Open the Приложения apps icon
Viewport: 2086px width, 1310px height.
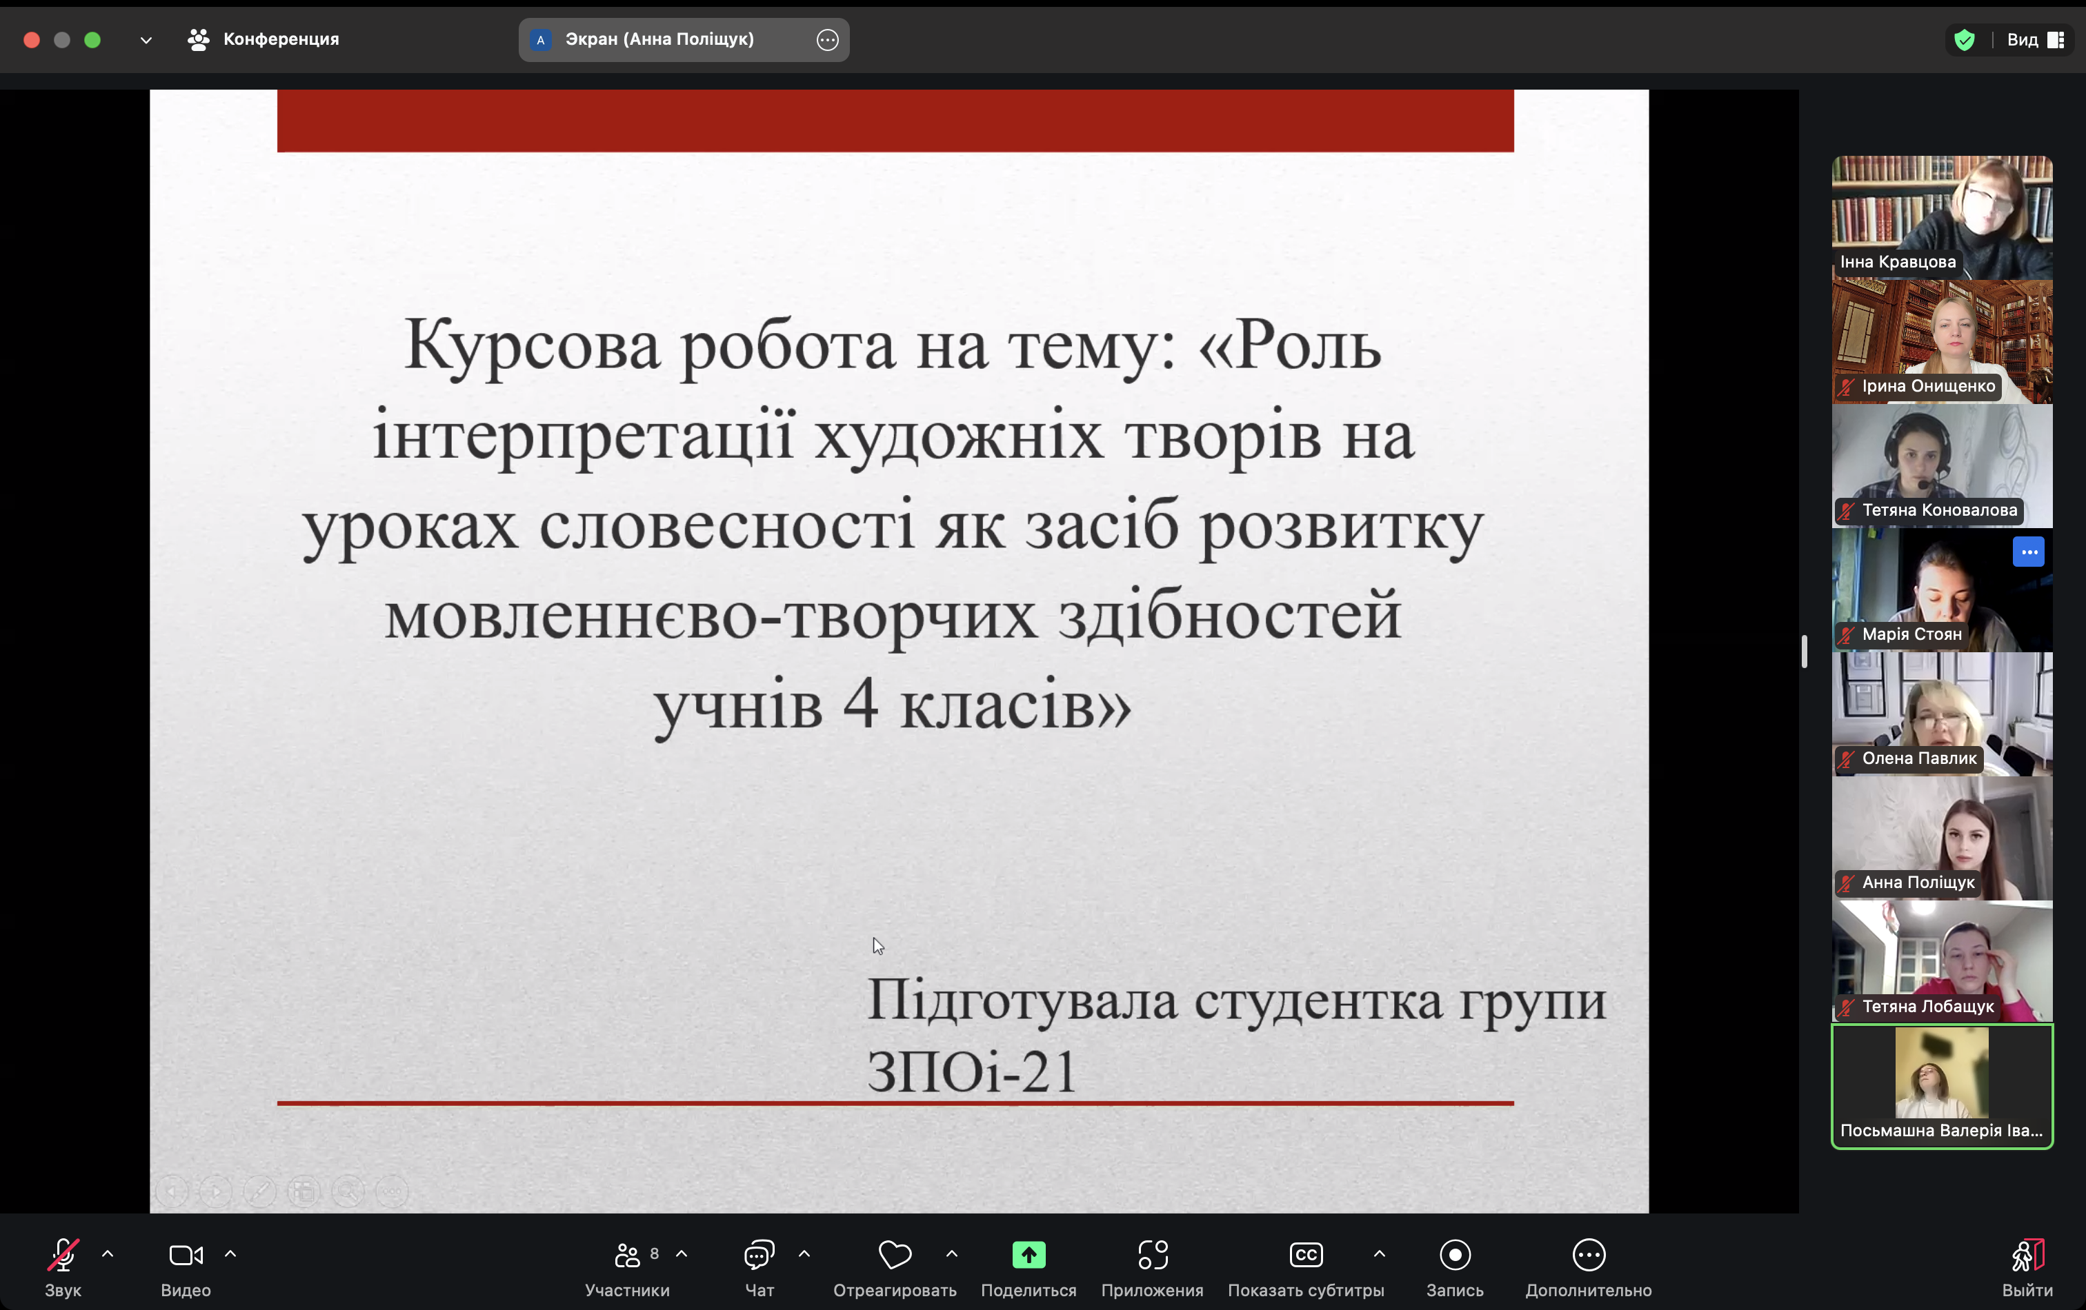point(1152,1256)
